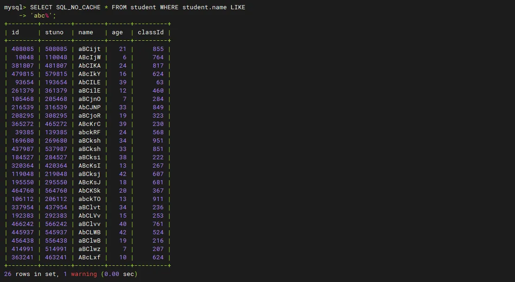Image resolution: width=515 pixels, height=282 pixels.
Task: Click the name column header
Action: pyautogui.click(x=86, y=32)
